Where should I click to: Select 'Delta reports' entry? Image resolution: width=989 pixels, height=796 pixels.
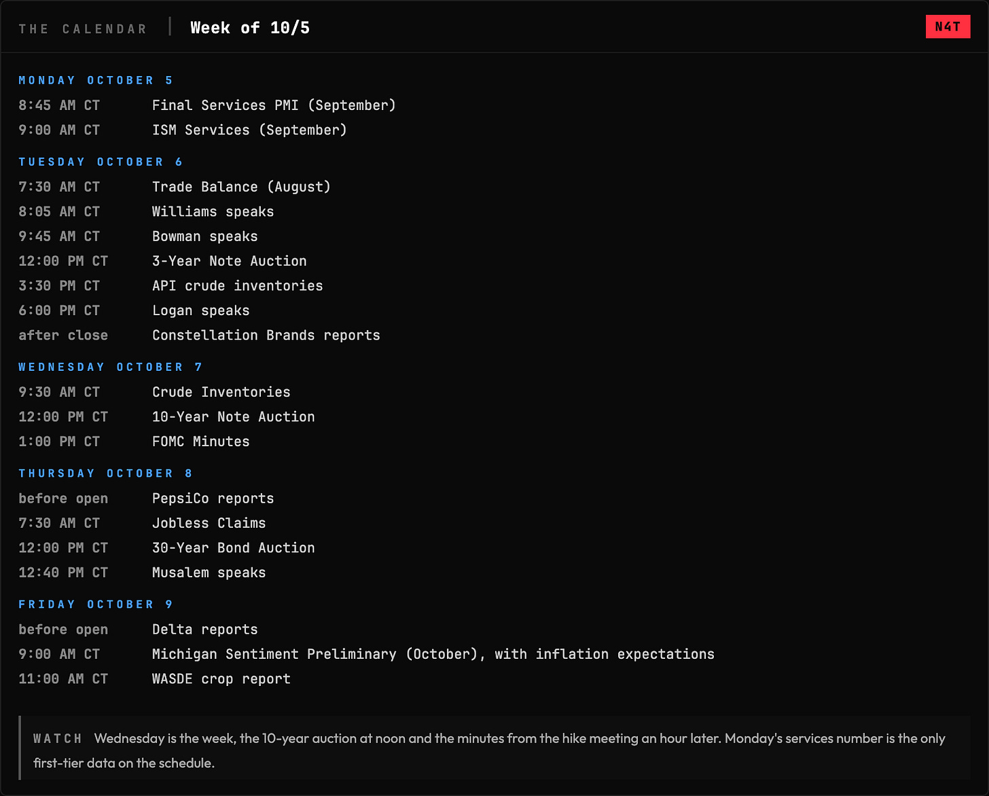pyautogui.click(x=205, y=630)
